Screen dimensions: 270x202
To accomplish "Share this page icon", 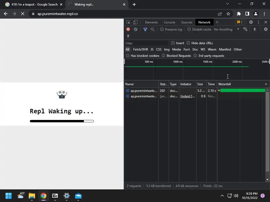I will pos(220,14).
